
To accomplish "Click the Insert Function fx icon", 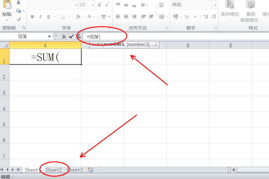I will pyautogui.click(x=79, y=37).
